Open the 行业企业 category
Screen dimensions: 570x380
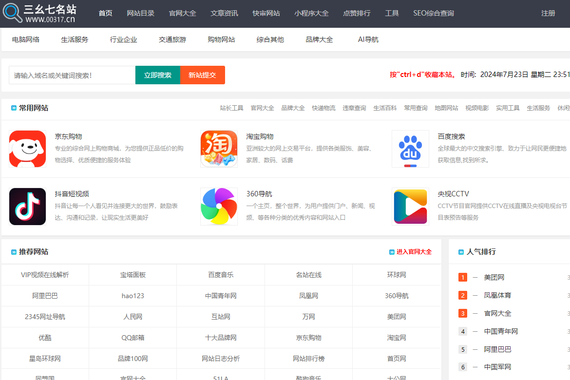(x=124, y=39)
